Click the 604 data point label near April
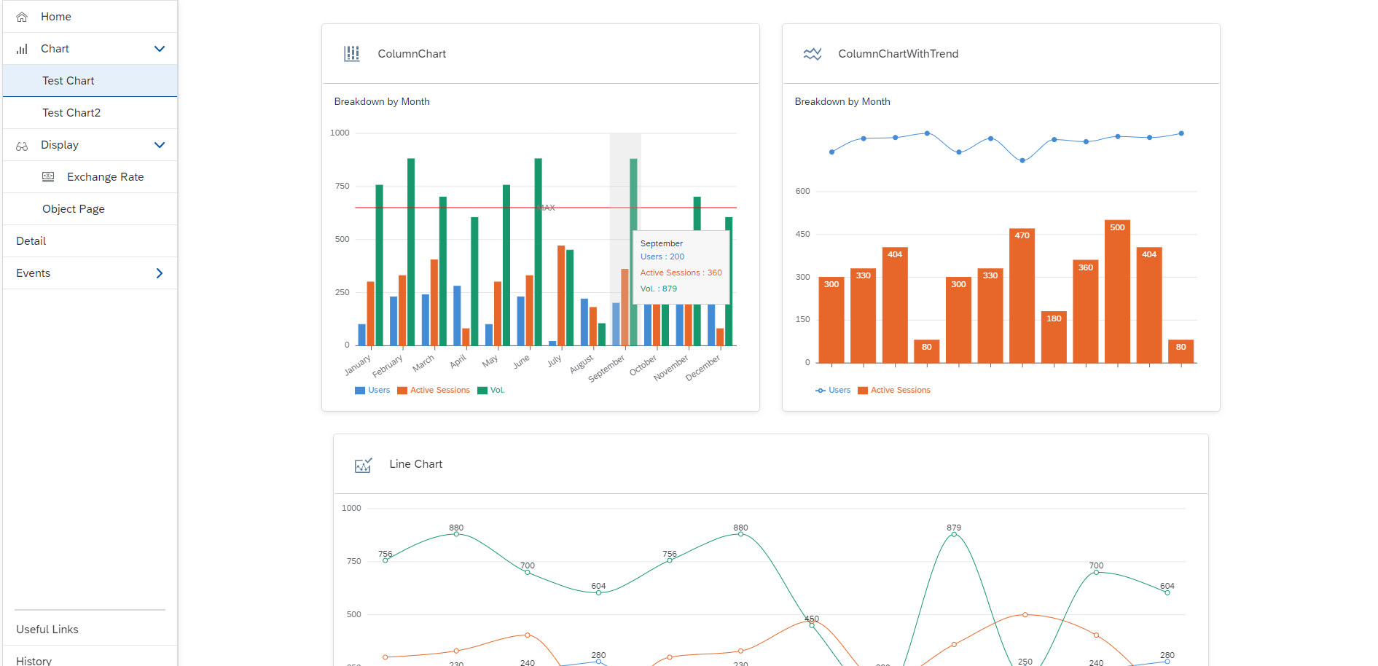Image resolution: width=1378 pixels, height=666 pixels. [x=598, y=586]
